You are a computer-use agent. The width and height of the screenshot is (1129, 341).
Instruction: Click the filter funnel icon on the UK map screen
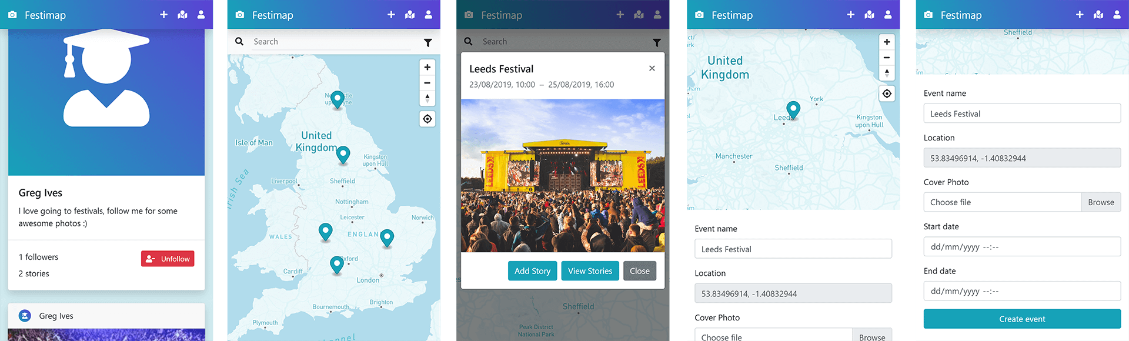click(x=428, y=42)
